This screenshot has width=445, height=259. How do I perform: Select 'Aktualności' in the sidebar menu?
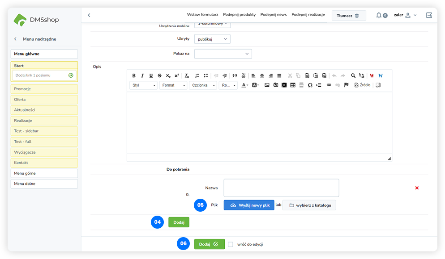pyautogui.click(x=44, y=110)
